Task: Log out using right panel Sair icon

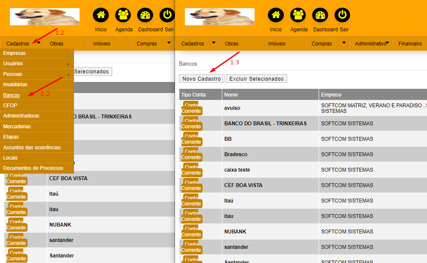Action: (x=342, y=15)
